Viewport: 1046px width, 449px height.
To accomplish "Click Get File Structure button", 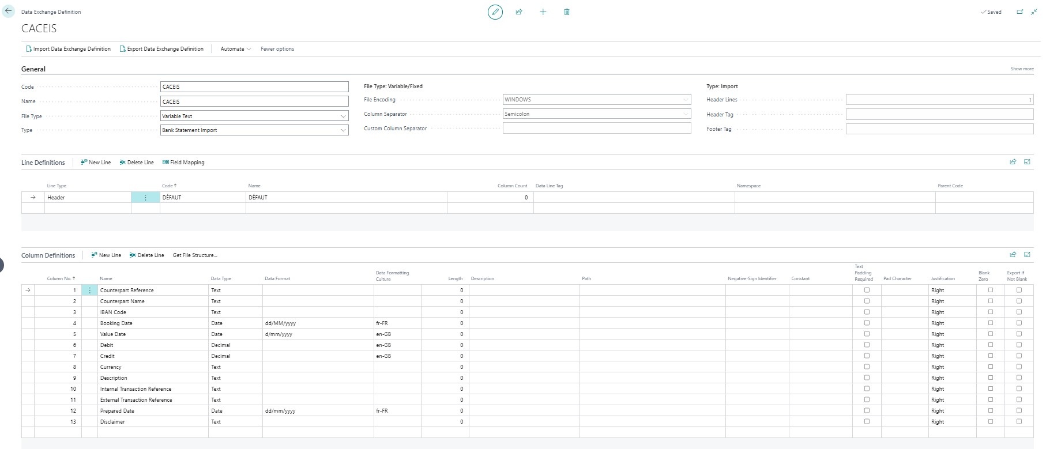I will click(x=195, y=255).
